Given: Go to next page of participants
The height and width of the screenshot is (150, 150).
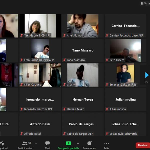Looking at the screenshot, I should tap(147, 75).
